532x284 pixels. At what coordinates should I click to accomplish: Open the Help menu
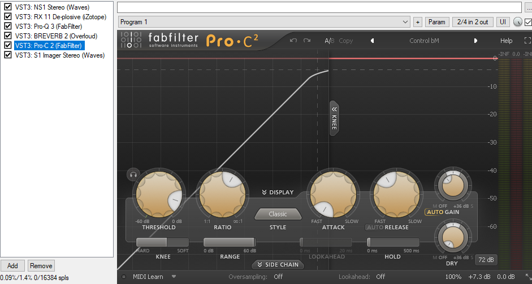coord(506,41)
